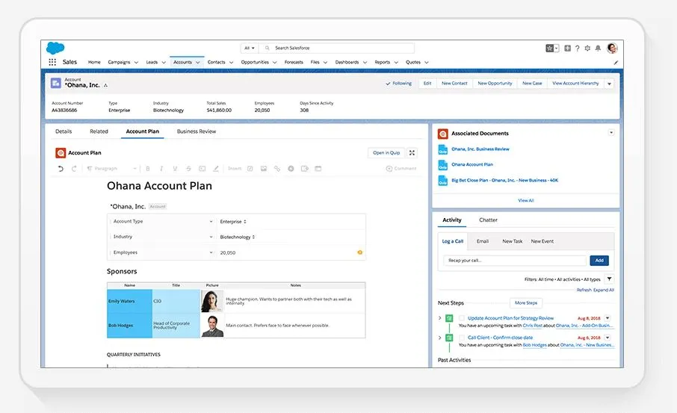Open the Leads tab dropdown arrow

click(x=164, y=63)
